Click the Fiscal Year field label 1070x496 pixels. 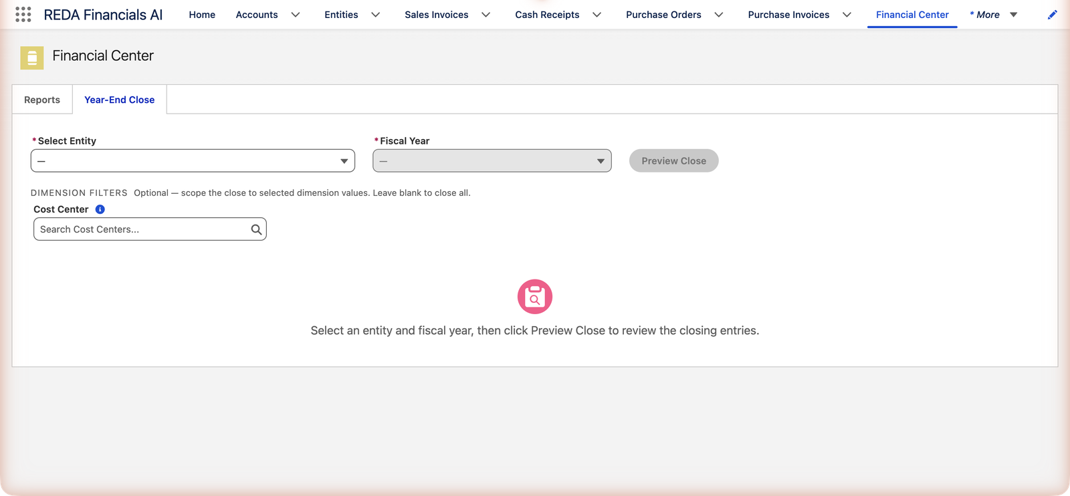[405, 141]
